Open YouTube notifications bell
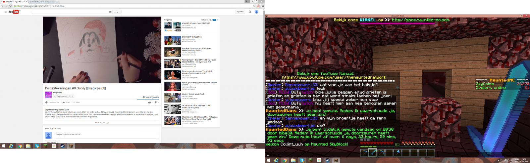 coord(250,12)
